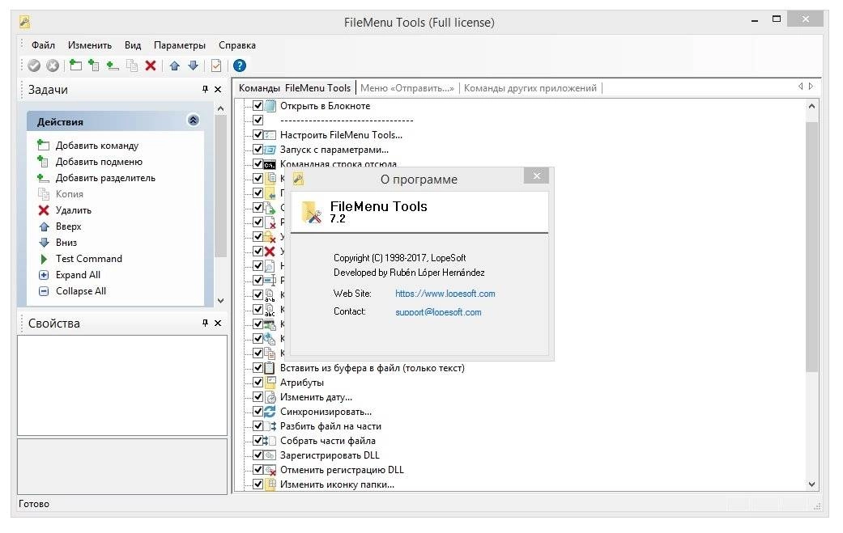Open the Вид menu

[x=133, y=45]
